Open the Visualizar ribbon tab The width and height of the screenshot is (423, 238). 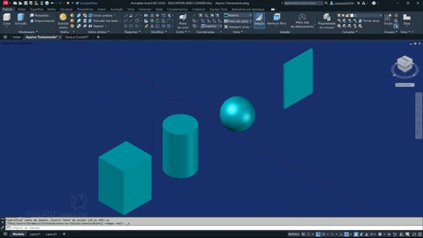pyautogui.click(x=66, y=9)
